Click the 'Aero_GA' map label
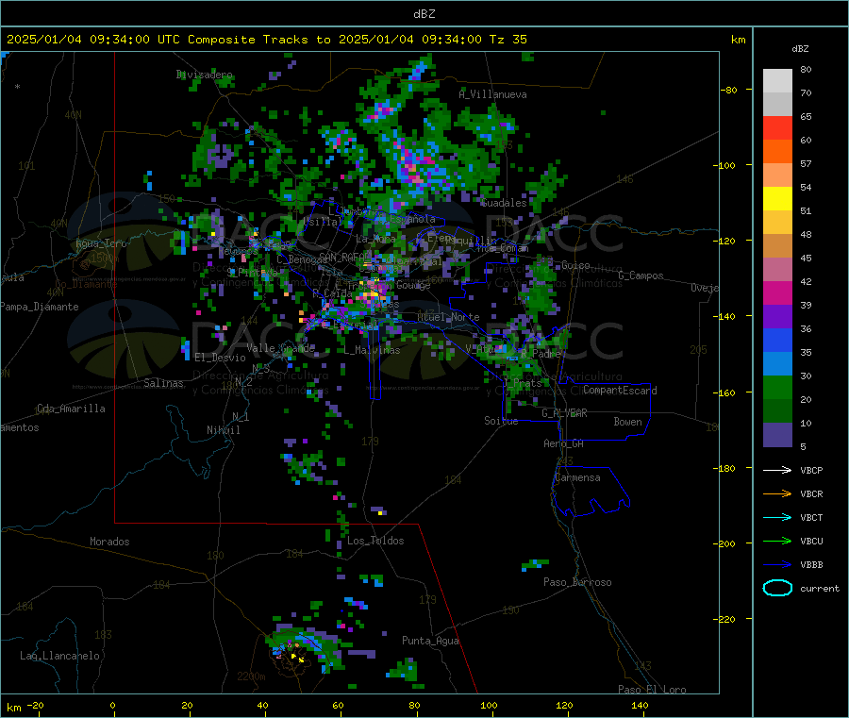Image resolution: width=849 pixels, height=718 pixels. [563, 443]
